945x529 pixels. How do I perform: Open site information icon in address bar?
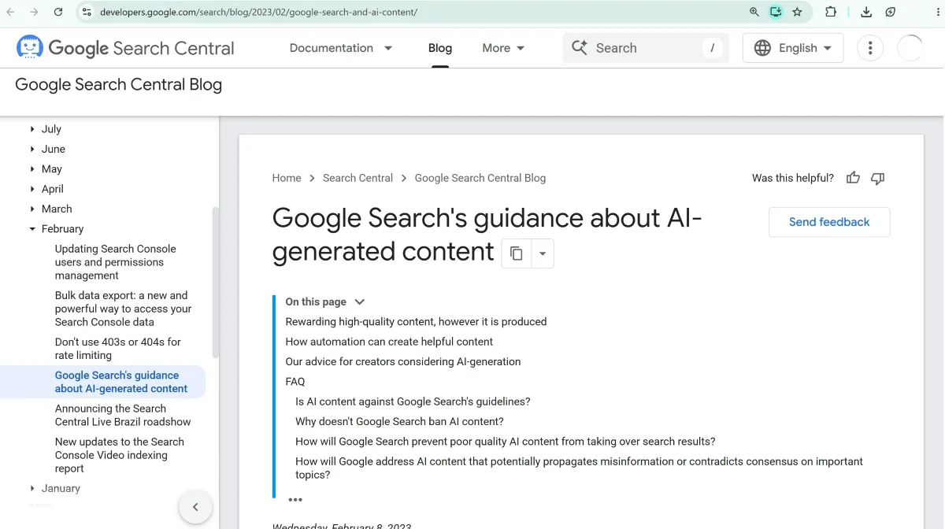87,12
